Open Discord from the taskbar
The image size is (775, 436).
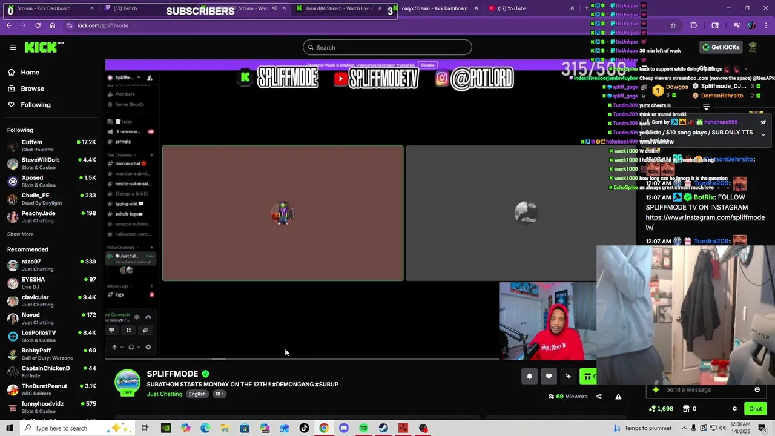point(344,428)
